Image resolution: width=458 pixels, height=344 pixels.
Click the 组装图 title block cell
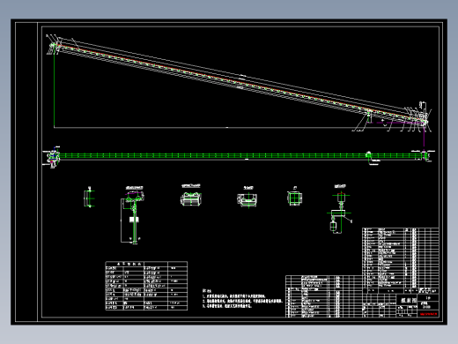(407, 300)
